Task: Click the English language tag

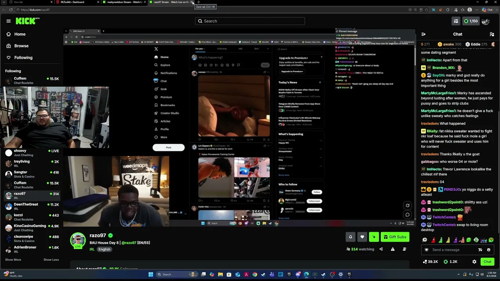Action: click(104, 249)
